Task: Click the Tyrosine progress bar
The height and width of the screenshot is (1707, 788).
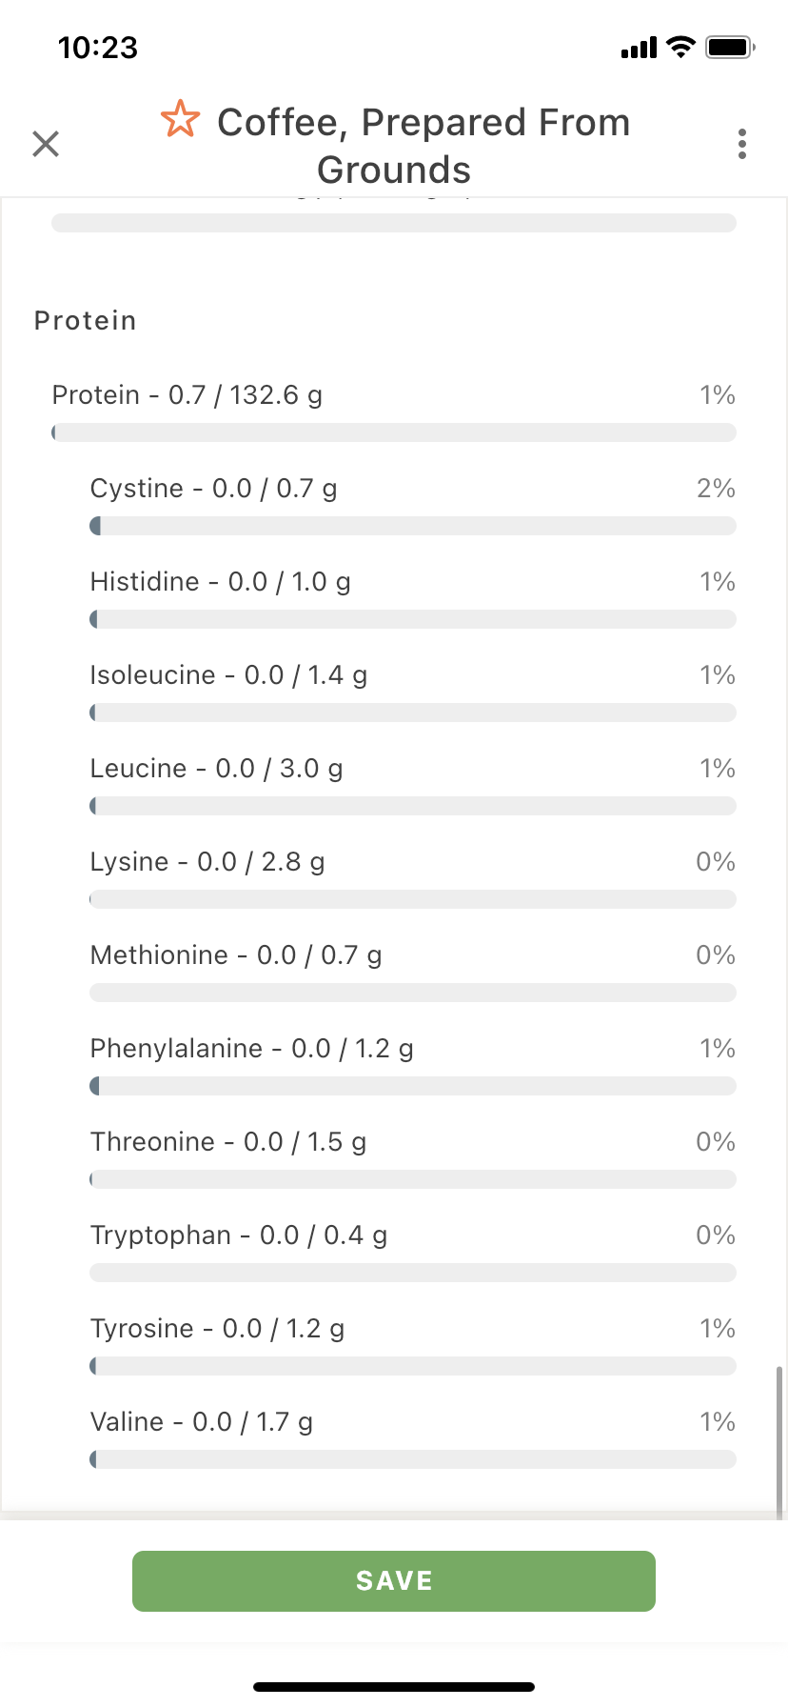Action: click(x=413, y=1366)
